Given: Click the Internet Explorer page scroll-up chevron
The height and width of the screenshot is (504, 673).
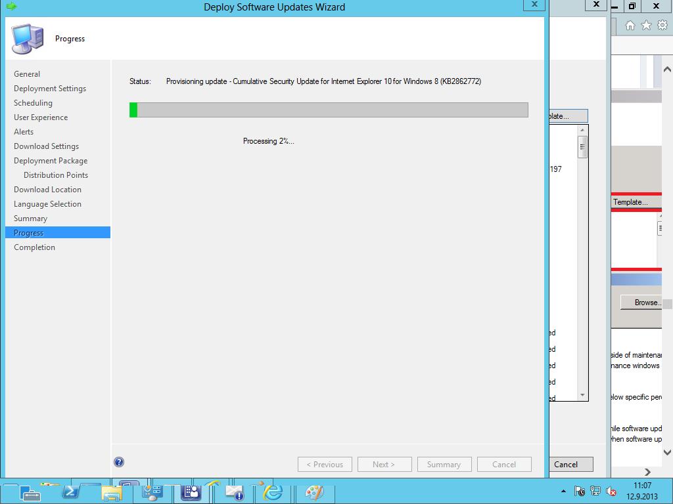Looking at the screenshot, I should 667,70.
